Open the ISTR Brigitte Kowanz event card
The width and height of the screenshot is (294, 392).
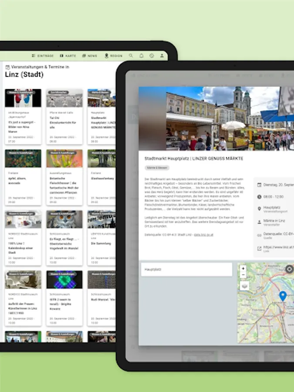[64, 298]
